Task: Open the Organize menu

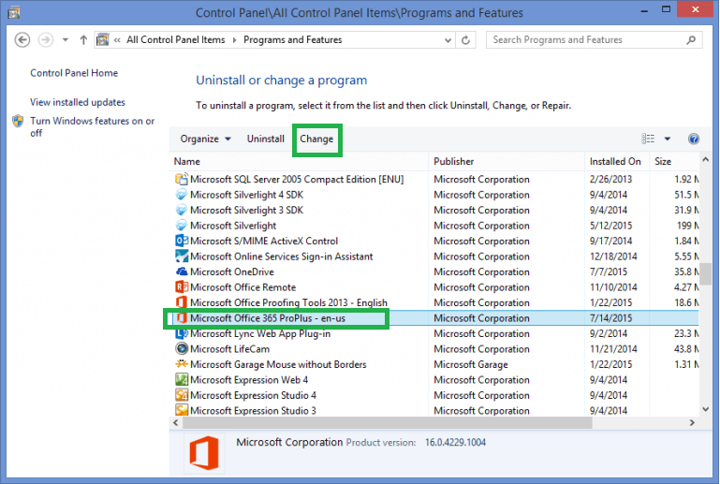Action: 205,139
